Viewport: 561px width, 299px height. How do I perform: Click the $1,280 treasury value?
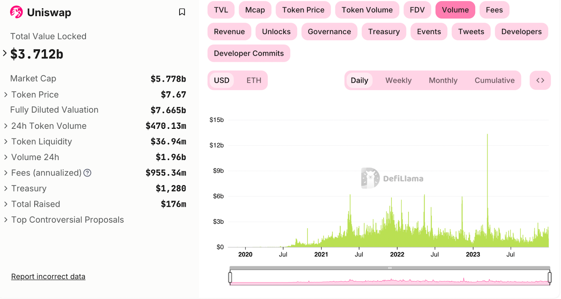(171, 188)
